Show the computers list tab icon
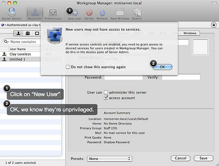The image size is (219, 166). 37,33
